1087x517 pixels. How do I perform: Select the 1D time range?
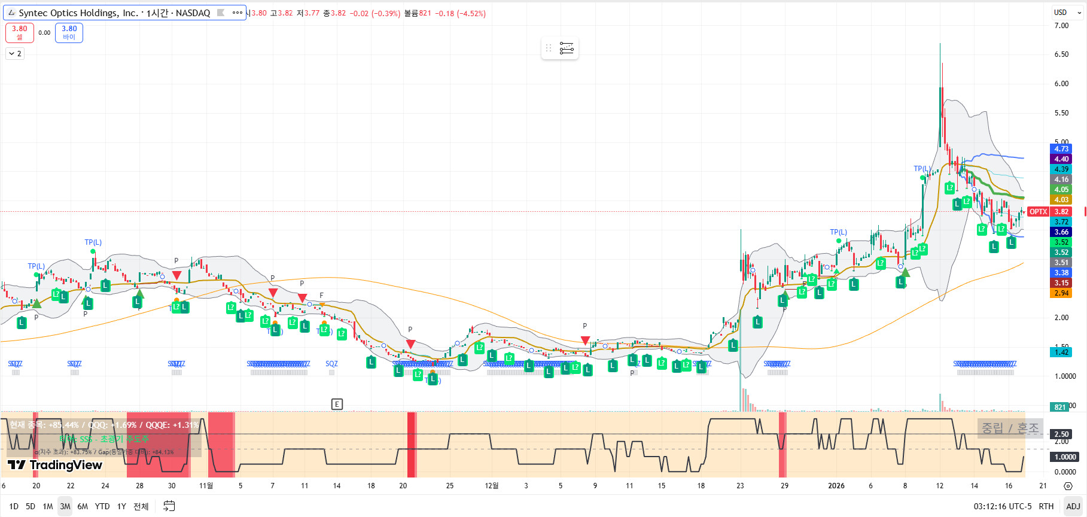click(x=14, y=506)
